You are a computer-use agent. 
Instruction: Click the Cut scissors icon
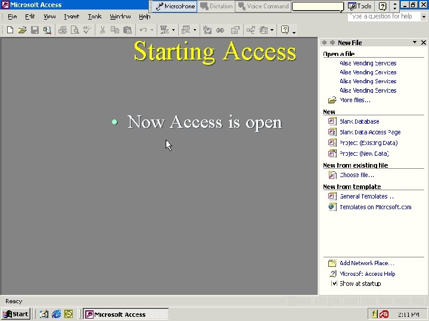[102, 30]
